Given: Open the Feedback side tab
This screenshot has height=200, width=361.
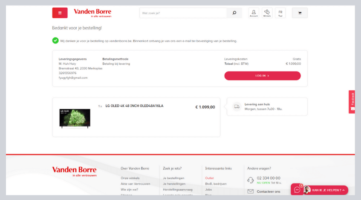Looking at the screenshot, I should 352,102.
